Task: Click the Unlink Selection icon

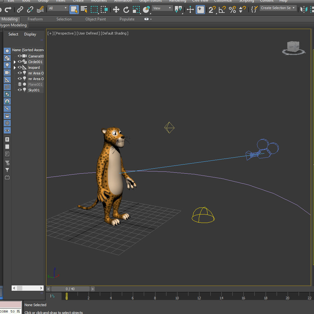Action: point(30,9)
